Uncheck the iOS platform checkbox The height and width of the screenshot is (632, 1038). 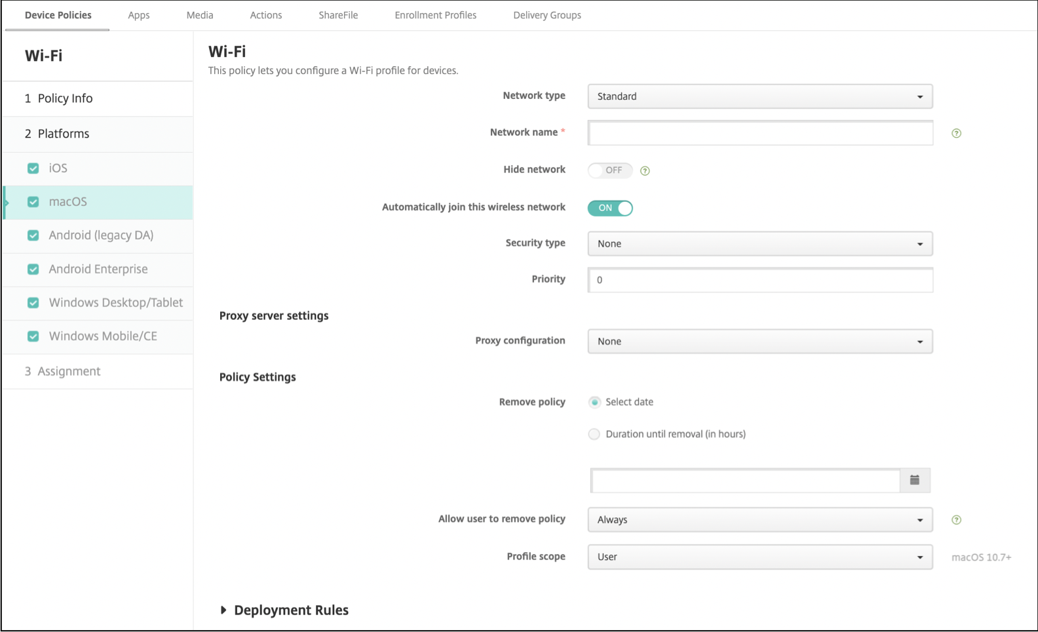pyautogui.click(x=33, y=168)
